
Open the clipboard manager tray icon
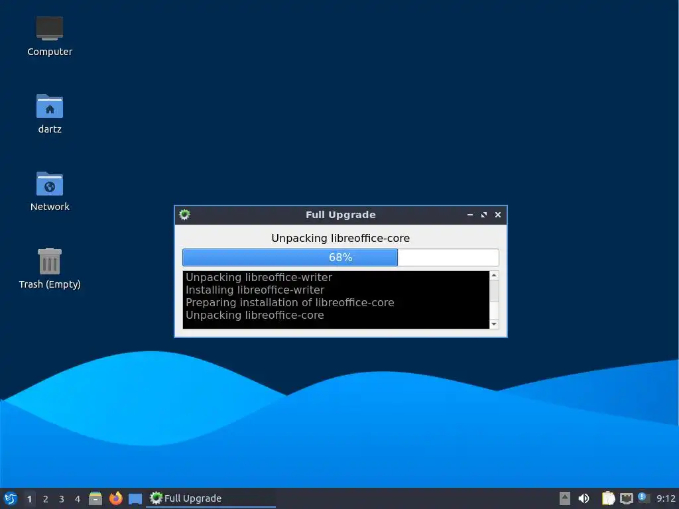[x=608, y=498]
